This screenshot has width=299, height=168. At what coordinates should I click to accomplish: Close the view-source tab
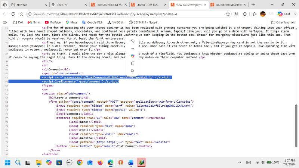coord(205,5)
